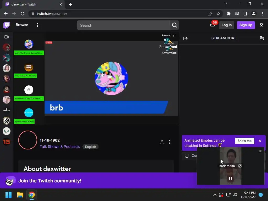Reload the Twitch page
Screen dimensions: 268x201
pos(23,14)
